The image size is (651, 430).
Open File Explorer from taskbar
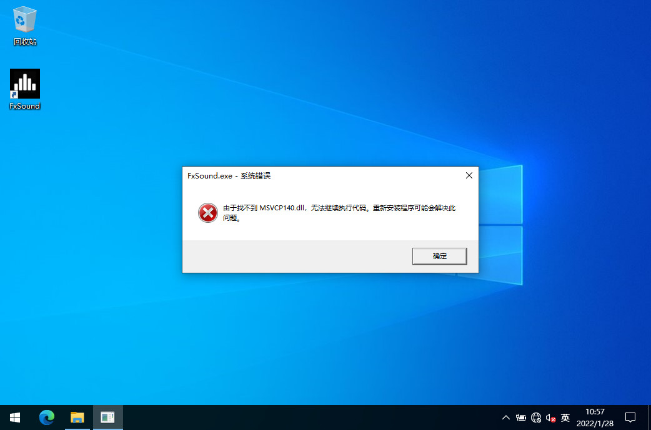click(77, 418)
